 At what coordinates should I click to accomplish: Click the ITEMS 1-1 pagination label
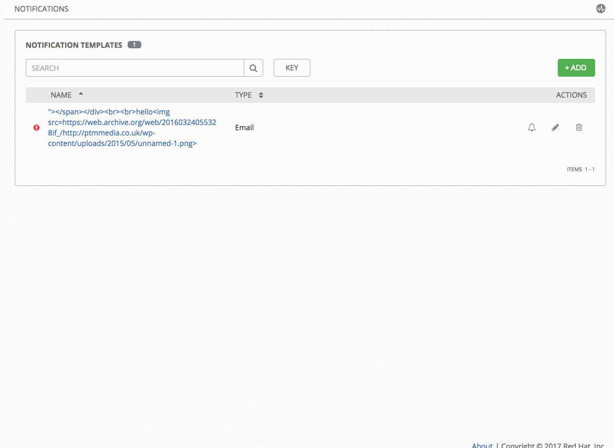pos(581,169)
